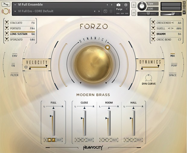Click the Tune value 0.00 field
The height and width of the screenshot is (153, 187).
point(153,9)
